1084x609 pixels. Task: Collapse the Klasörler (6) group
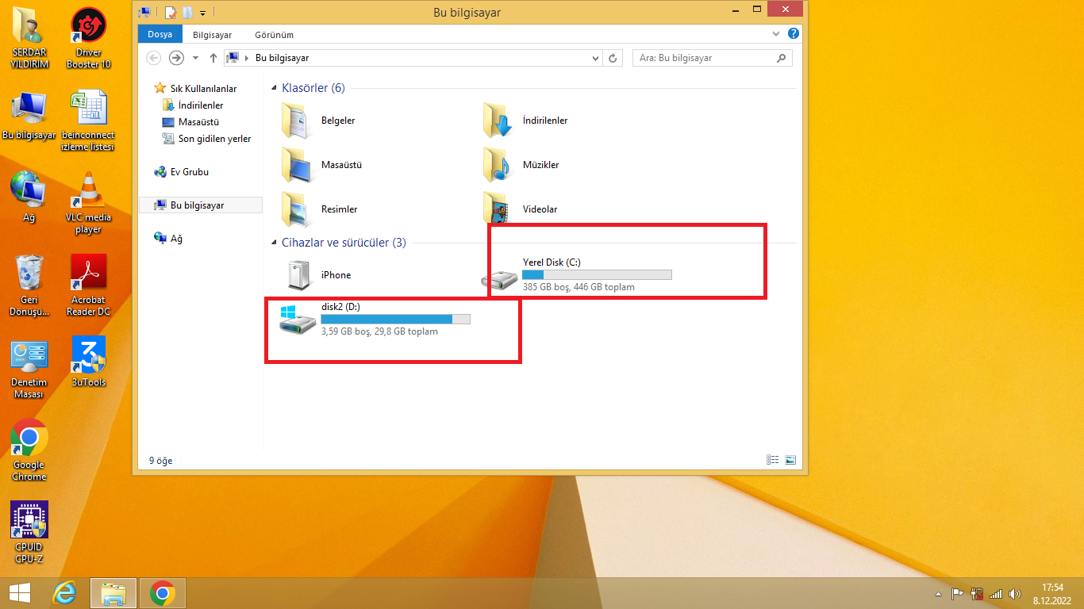click(275, 88)
